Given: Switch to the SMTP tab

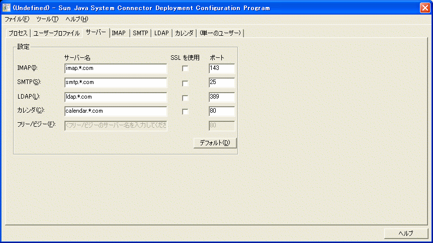Looking at the screenshot, I should point(140,33).
